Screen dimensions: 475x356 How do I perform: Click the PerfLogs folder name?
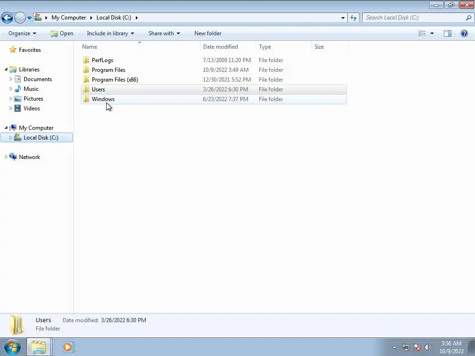pos(103,60)
